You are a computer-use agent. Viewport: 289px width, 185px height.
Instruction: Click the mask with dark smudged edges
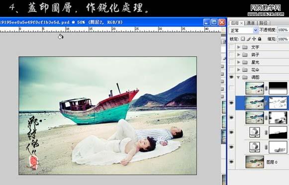click(x=278, y=117)
